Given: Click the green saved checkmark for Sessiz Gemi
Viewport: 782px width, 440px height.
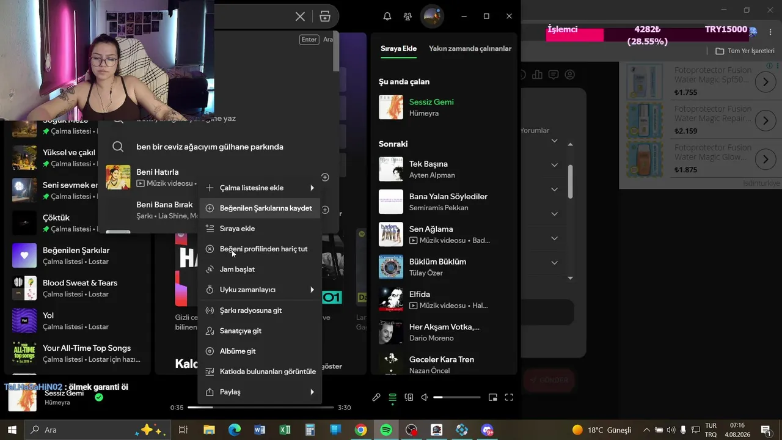Looking at the screenshot, I should coord(99,397).
